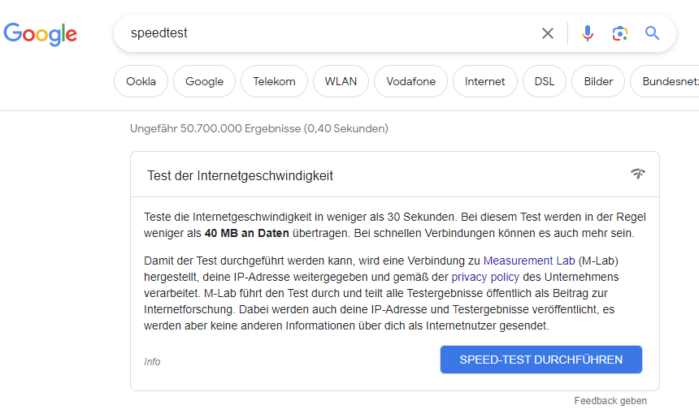
Task: Start voice search with the microphone icon
Action: [588, 33]
